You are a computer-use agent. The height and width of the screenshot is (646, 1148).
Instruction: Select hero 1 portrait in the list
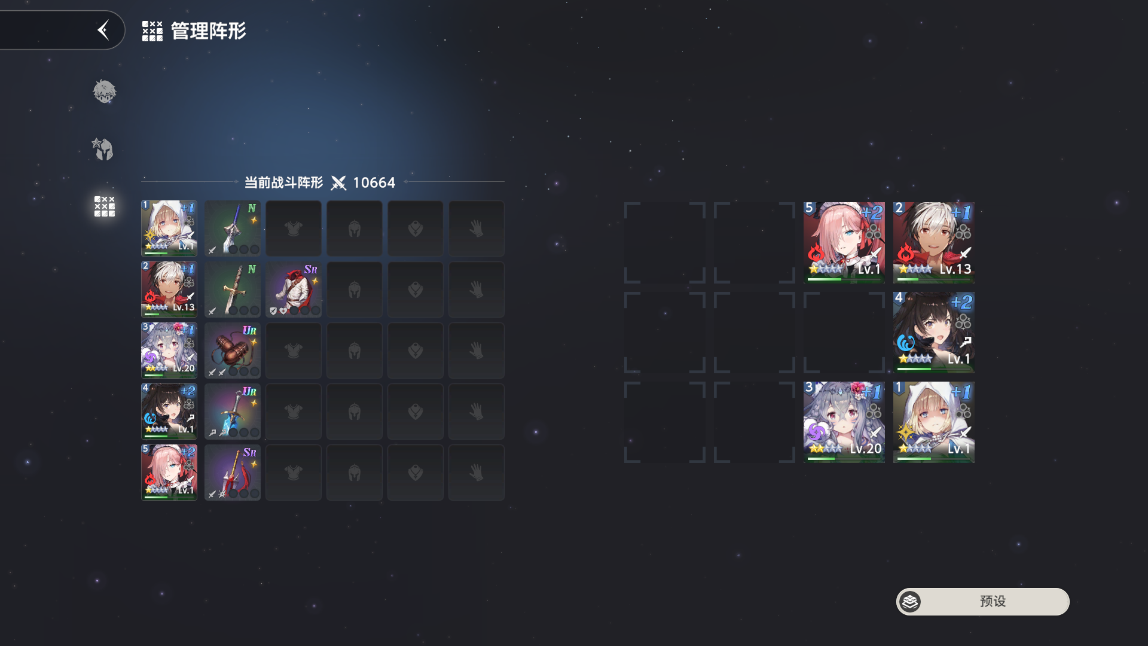click(x=169, y=228)
